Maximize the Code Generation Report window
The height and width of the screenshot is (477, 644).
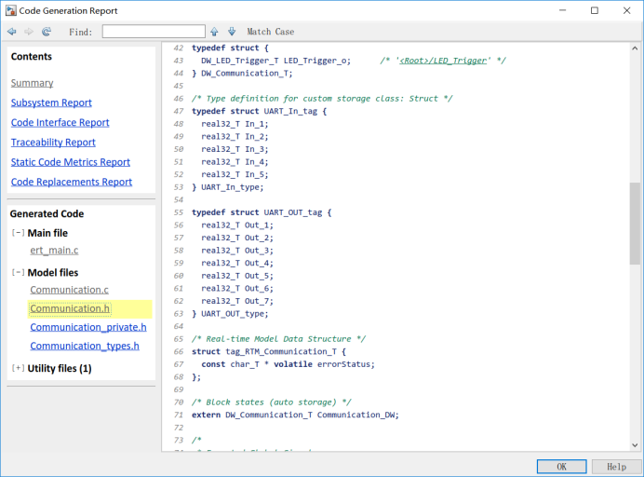coord(595,10)
